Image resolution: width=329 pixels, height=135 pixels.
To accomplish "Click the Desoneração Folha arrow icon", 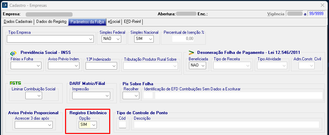I will point(191,52).
